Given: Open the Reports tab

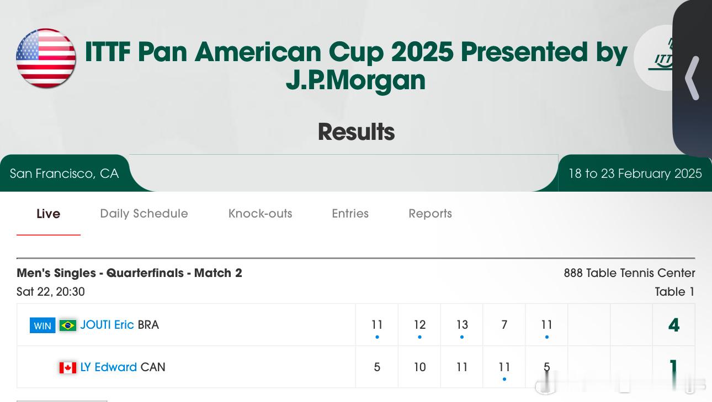Looking at the screenshot, I should (x=430, y=214).
